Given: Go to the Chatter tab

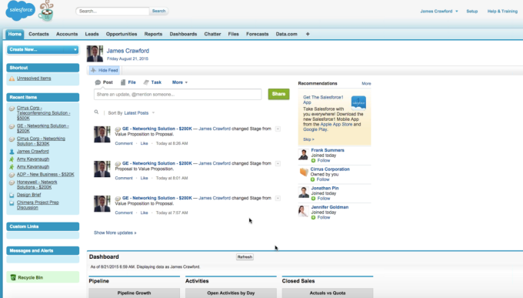Looking at the screenshot, I should pos(212,34).
